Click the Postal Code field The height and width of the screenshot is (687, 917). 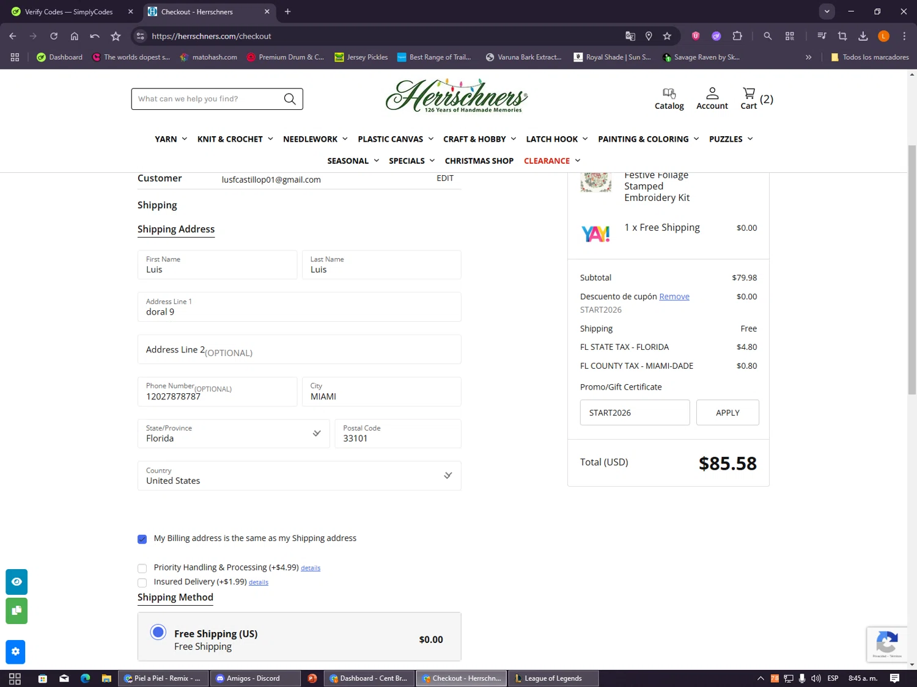click(x=398, y=434)
